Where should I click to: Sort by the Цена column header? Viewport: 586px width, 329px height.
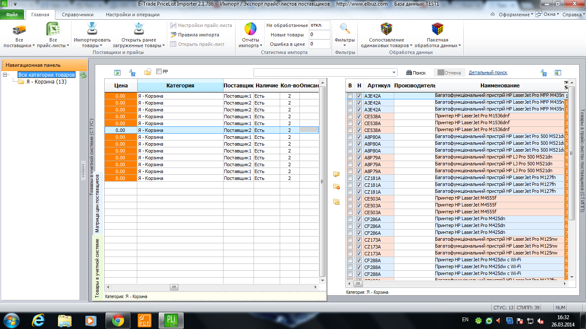click(121, 85)
